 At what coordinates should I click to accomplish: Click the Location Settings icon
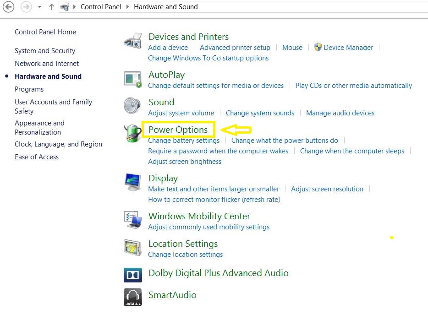(132, 248)
